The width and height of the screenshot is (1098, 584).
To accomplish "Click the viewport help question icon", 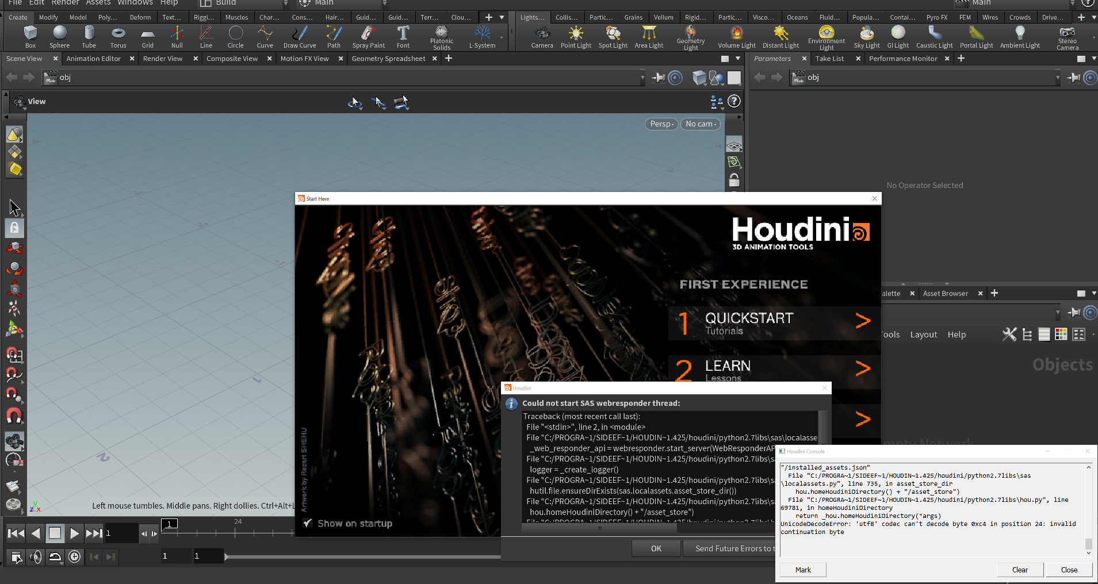I will 734,102.
